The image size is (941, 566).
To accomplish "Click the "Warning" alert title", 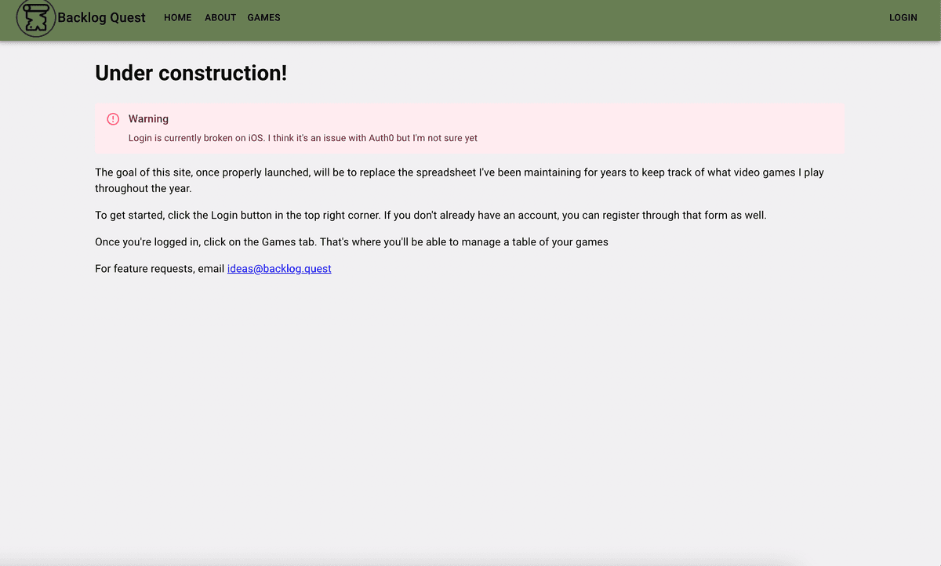I will [x=148, y=119].
